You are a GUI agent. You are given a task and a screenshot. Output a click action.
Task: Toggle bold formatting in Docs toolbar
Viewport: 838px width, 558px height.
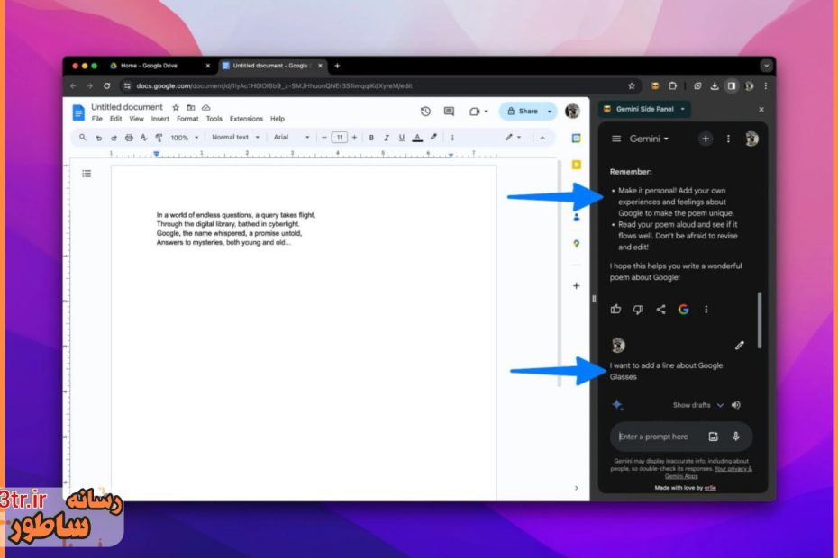pyautogui.click(x=371, y=138)
